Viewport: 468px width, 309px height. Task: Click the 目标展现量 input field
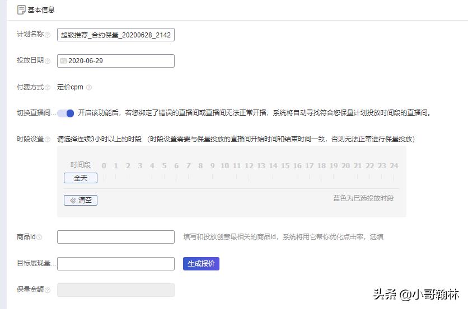pyautogui.click(x=116, y=264)
